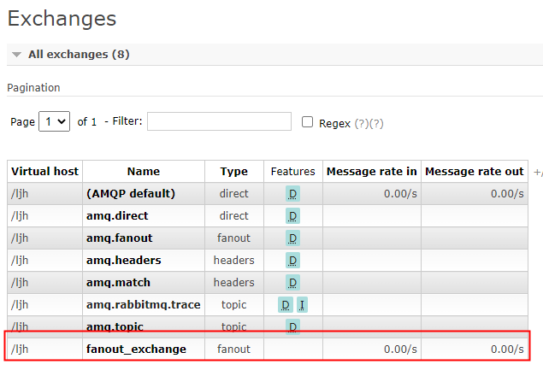
Task: Open the Page number dropdown
Action: click(55, 121)
